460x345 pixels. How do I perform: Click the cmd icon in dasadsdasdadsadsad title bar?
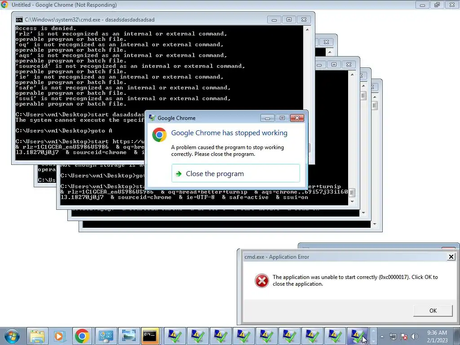(x=19, y=20)
